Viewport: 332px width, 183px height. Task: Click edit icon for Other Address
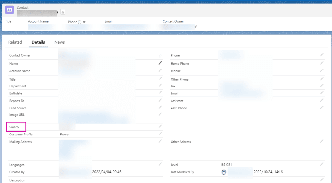point(322,141)
